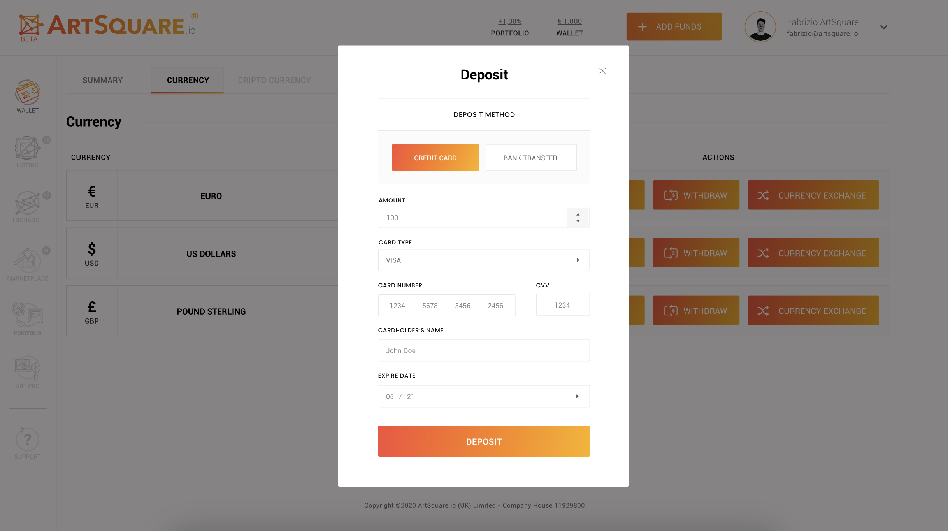
Task: Open the Exchange sidebar icon
Action: pyautogui.click(x=27, y=203)
